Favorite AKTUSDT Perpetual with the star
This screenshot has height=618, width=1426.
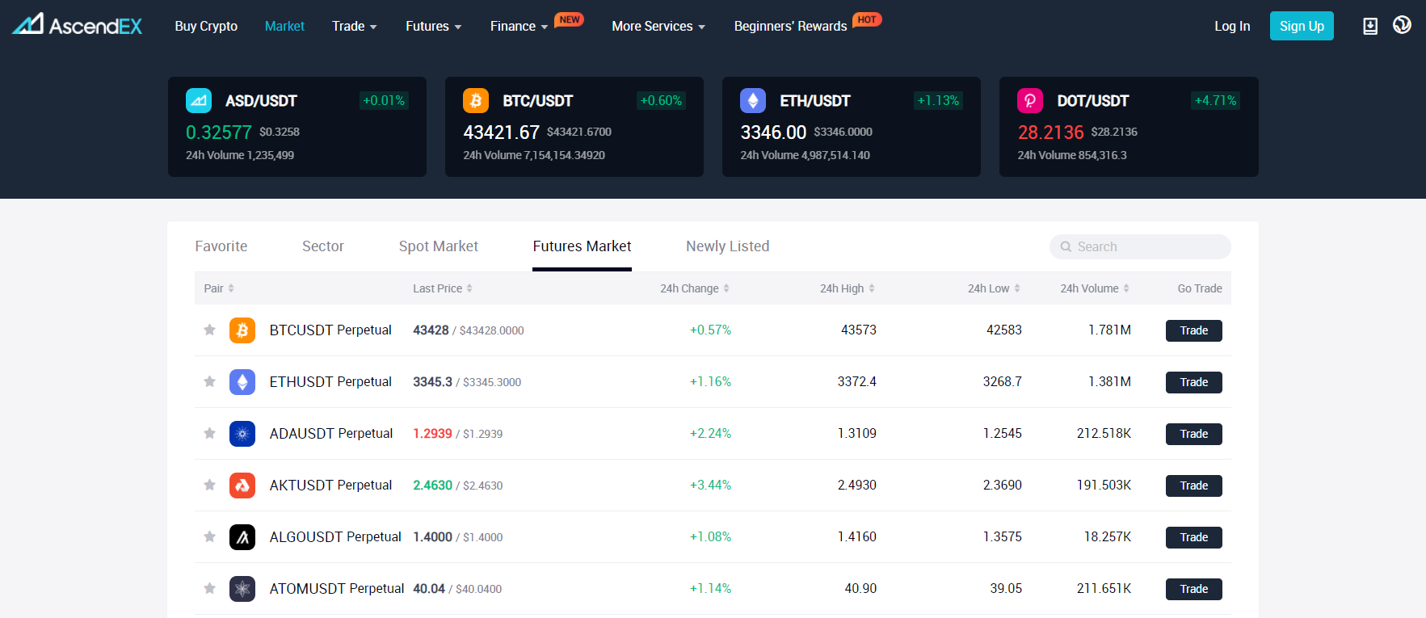point(209,485)
